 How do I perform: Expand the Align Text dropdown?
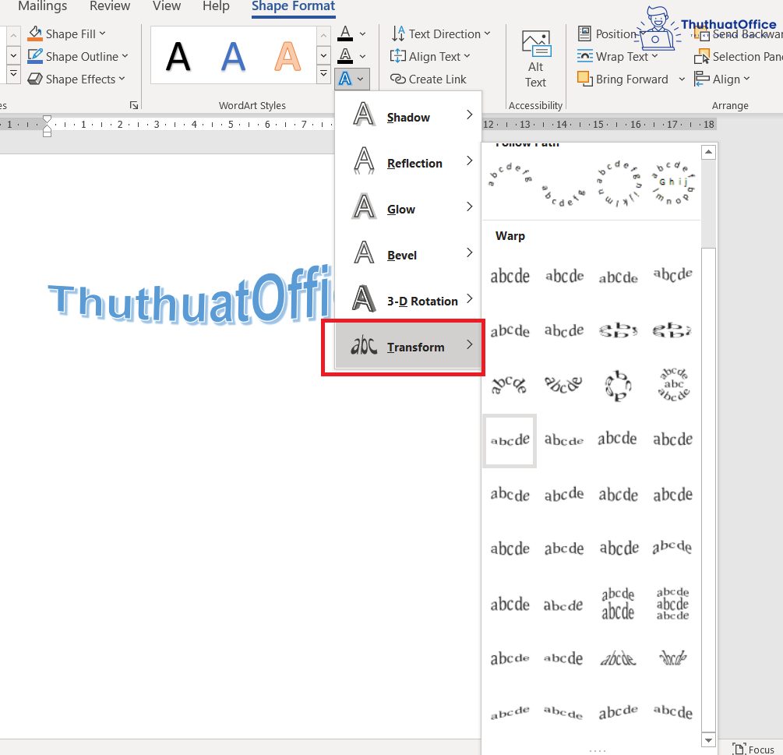pos(467,56)
